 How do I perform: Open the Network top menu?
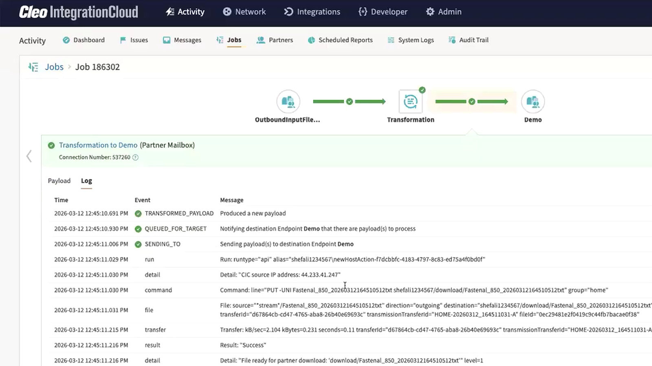click(244, 12)
